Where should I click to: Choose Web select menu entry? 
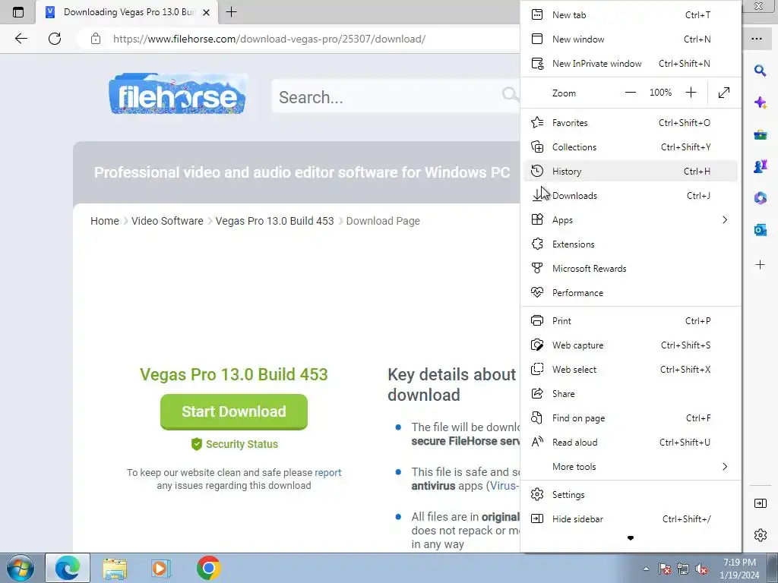coord(630,370)
